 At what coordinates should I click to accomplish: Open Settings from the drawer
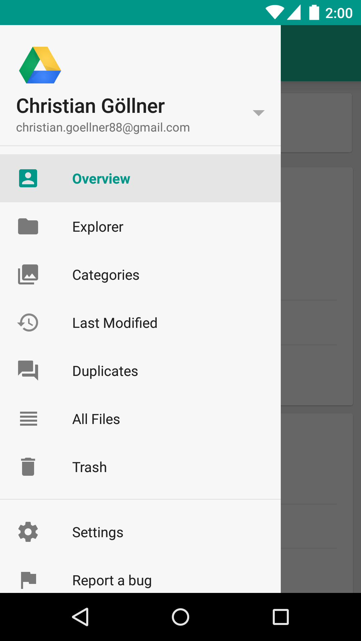click(x=140, y=532)
